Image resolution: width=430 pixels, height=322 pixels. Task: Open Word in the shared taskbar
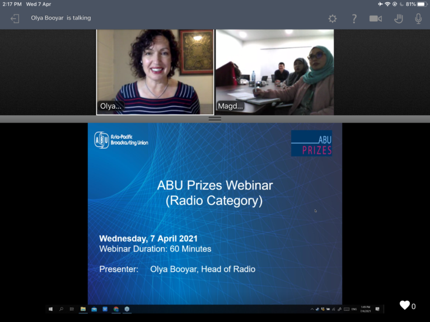coord(105,309)
